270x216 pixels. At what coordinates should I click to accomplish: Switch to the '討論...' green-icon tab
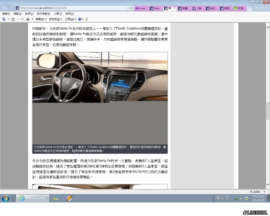(240, 8)
